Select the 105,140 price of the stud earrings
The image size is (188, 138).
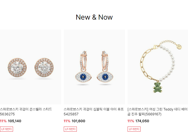point(15,121)
